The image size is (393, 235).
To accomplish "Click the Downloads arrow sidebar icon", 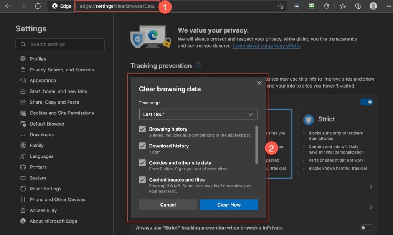I will (x=23, y=134).
